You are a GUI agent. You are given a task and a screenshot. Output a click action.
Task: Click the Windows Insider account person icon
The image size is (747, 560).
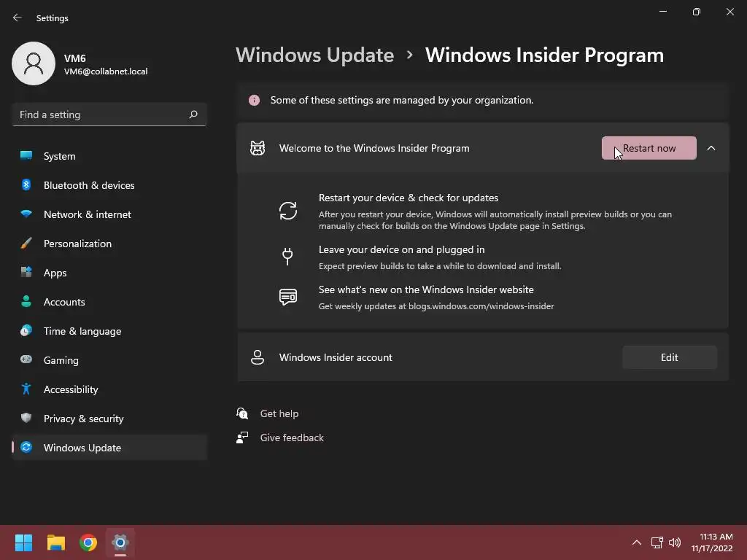[x=258, y=357]
